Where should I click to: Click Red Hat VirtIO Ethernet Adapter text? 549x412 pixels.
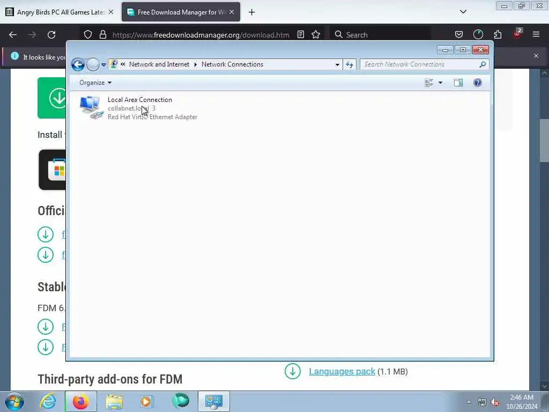tap(152, 117)
